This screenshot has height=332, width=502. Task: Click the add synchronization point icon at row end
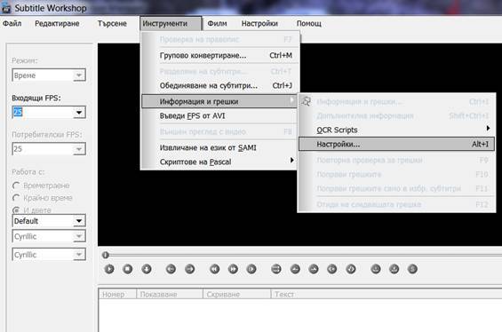click(x=412, y=269)
